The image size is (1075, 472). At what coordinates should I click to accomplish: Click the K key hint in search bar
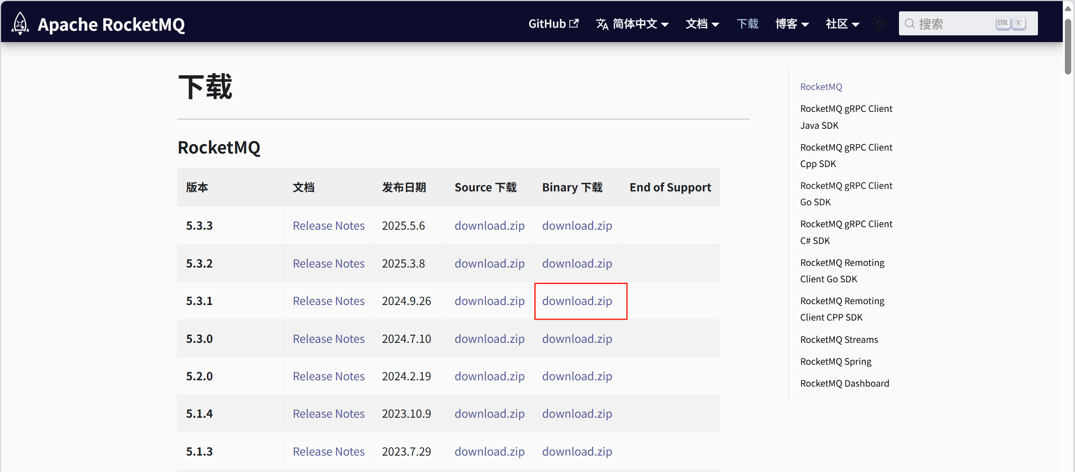[1019, 24]
